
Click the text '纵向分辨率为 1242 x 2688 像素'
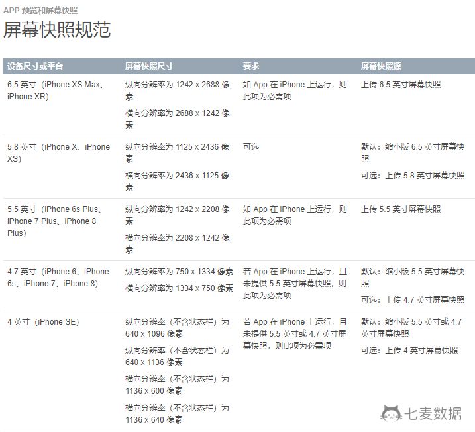click(178, 91)
